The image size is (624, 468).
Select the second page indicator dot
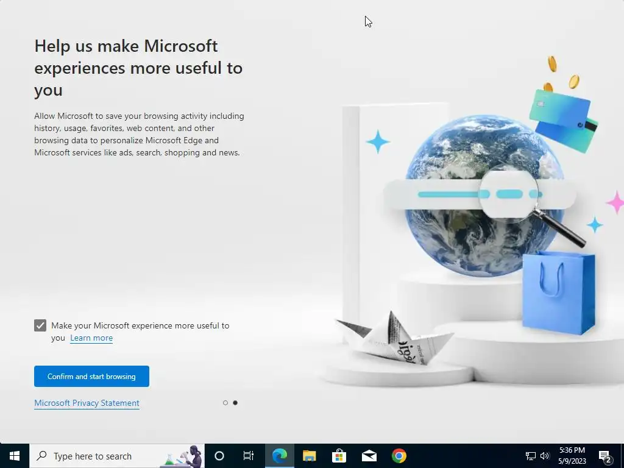235,403
